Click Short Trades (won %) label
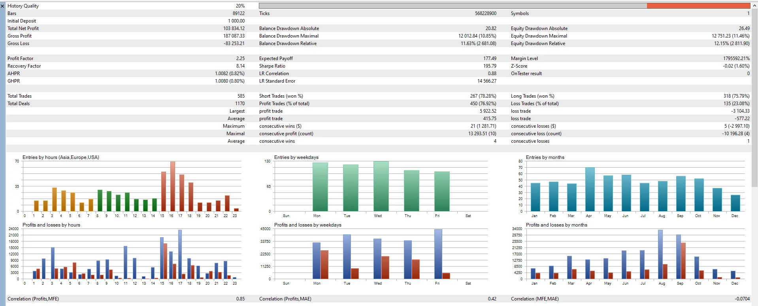758x306 pixels. pos(281,96)
